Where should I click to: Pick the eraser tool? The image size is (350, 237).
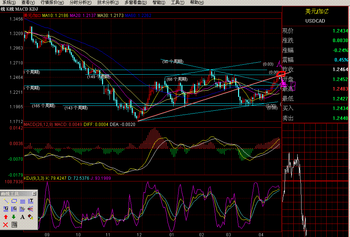tap(30, 217)
